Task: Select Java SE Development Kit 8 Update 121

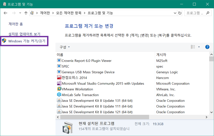Action: [97, 112]
